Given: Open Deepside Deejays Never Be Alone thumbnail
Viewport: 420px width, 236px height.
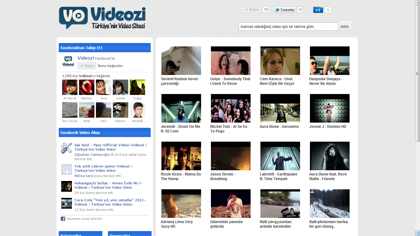Looking at the screenshot, I should coord(330,61).
